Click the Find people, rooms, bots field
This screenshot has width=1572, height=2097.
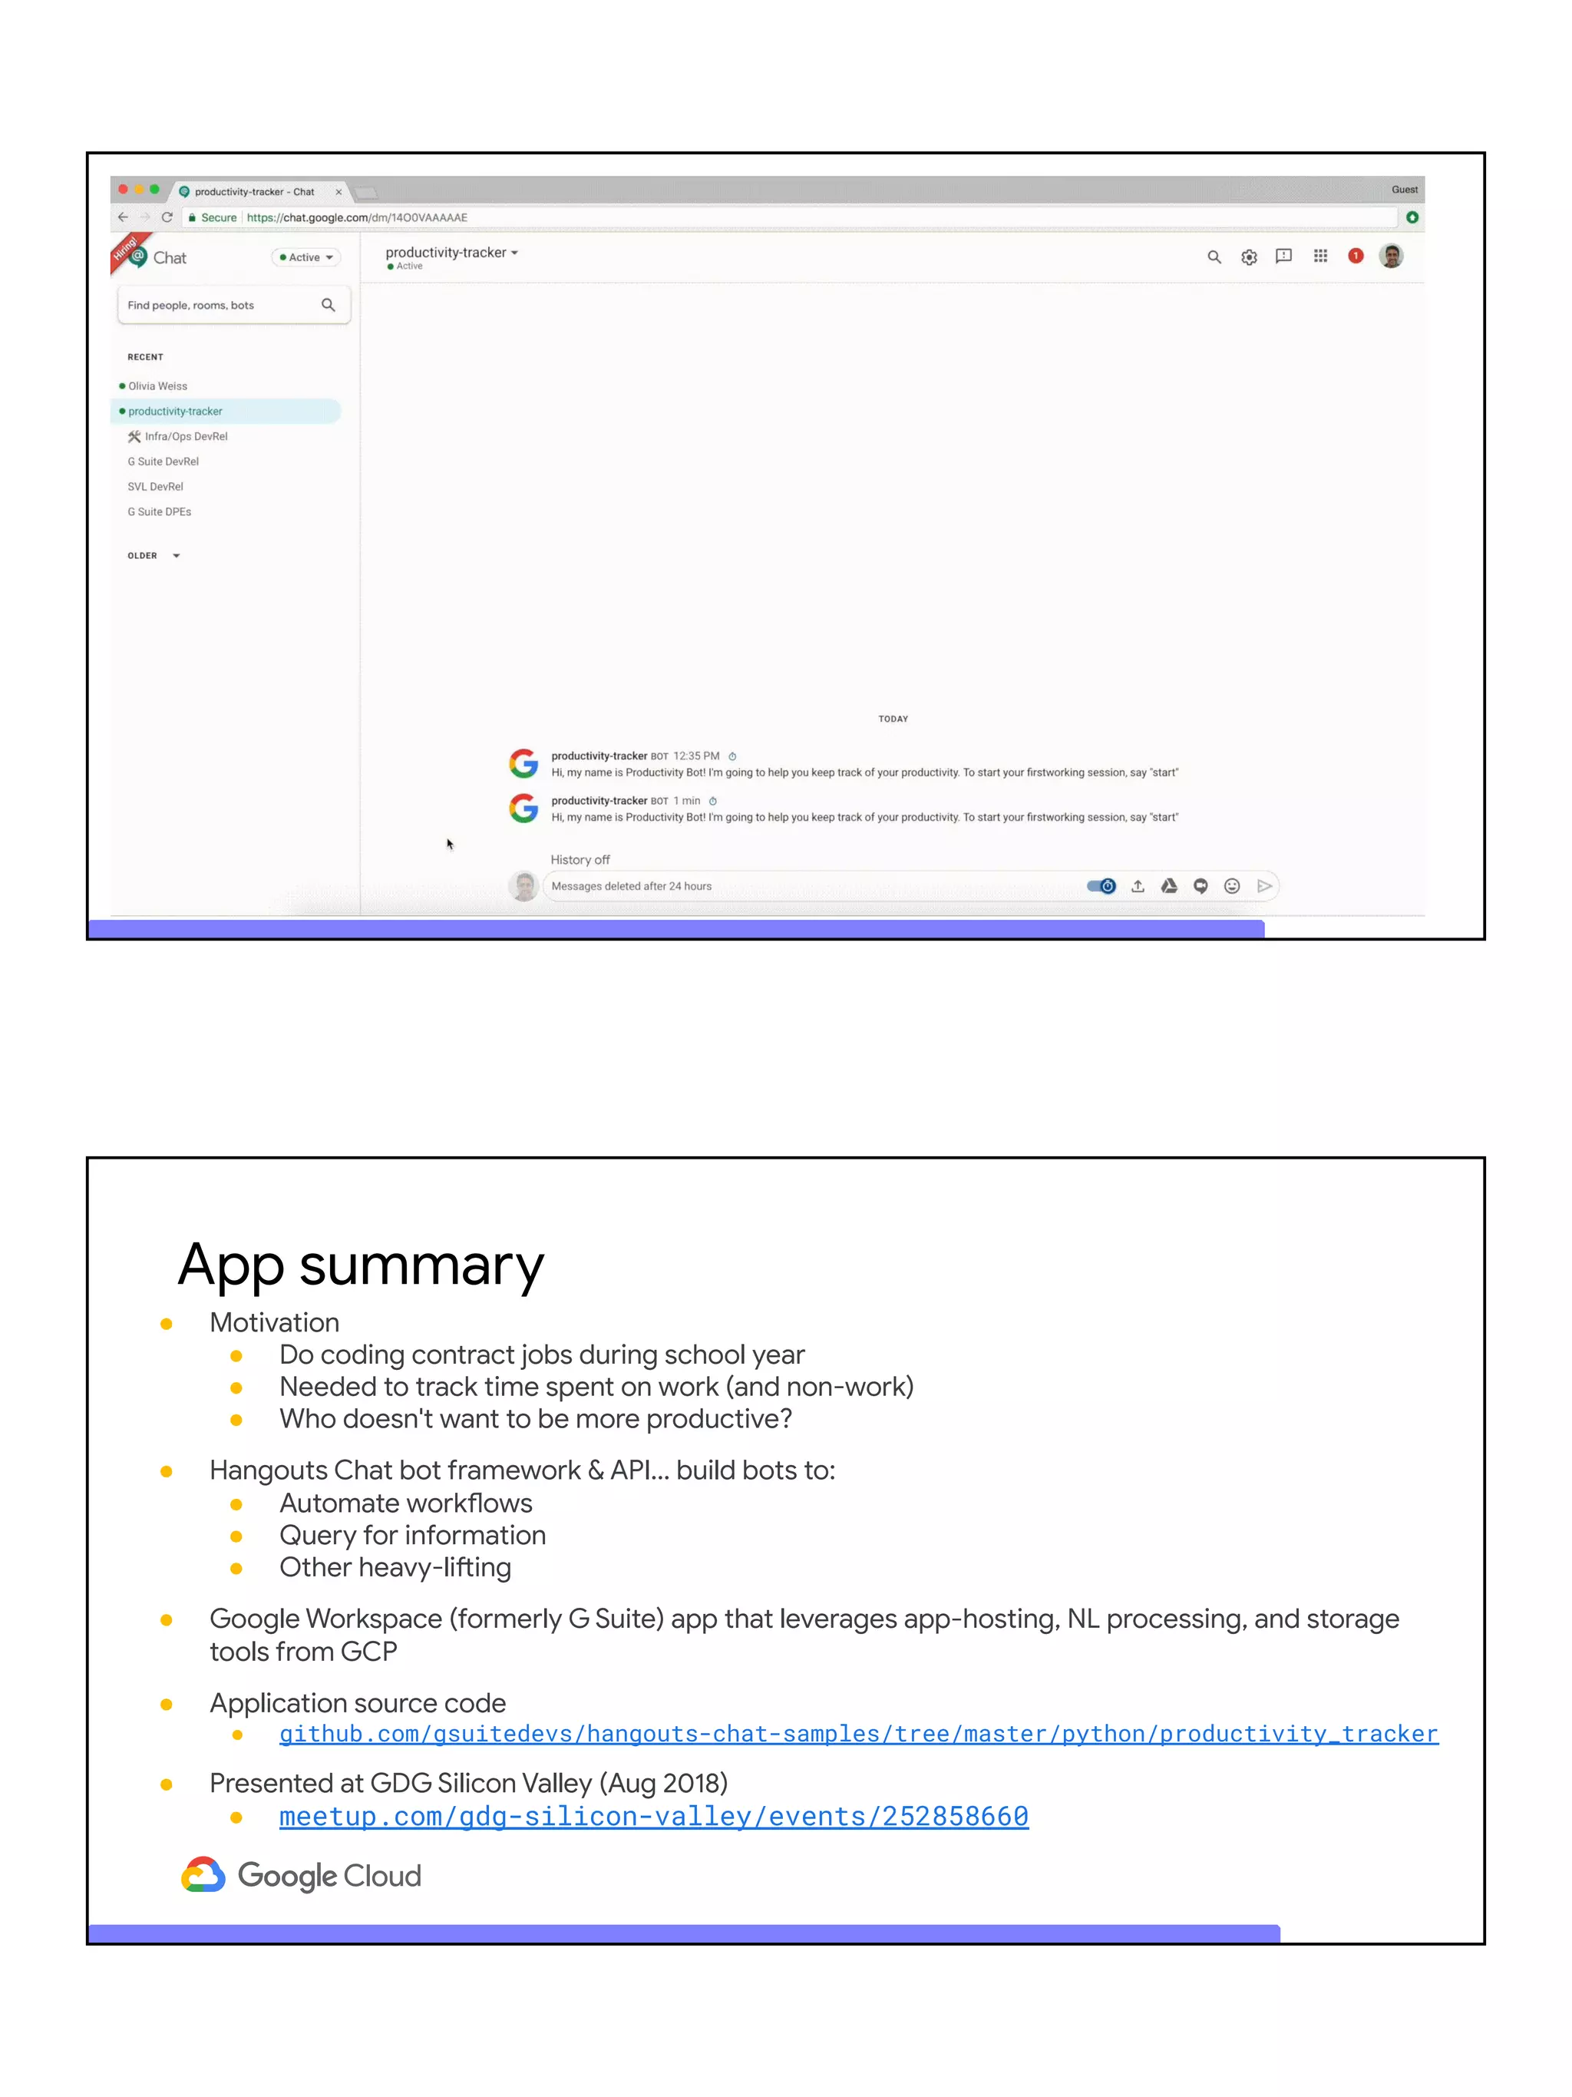coord(233,306)
